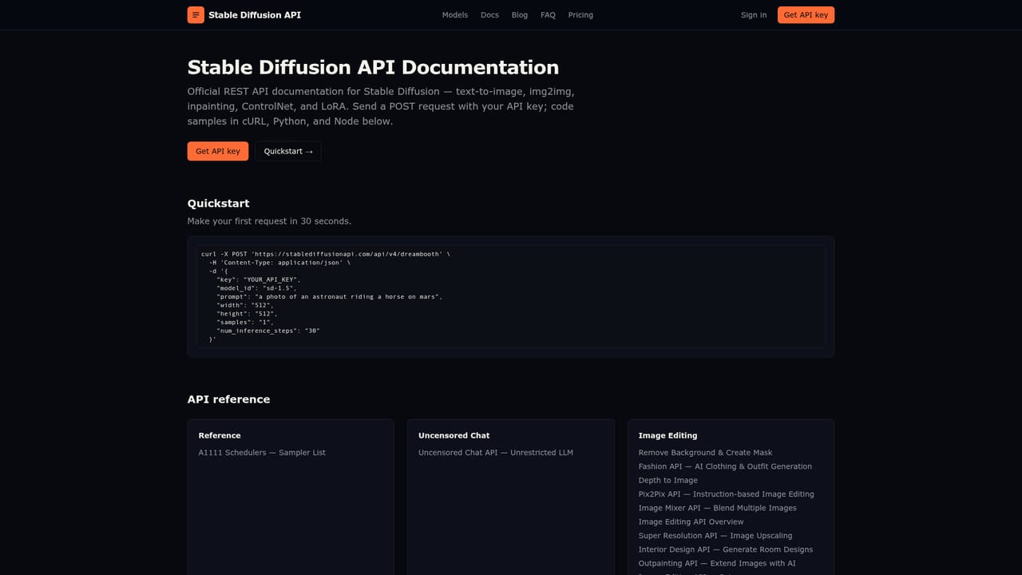Click the Sign in link
Image resolution: width=1022 pixels, height=575 pixels.
click(x=754, y=14)
